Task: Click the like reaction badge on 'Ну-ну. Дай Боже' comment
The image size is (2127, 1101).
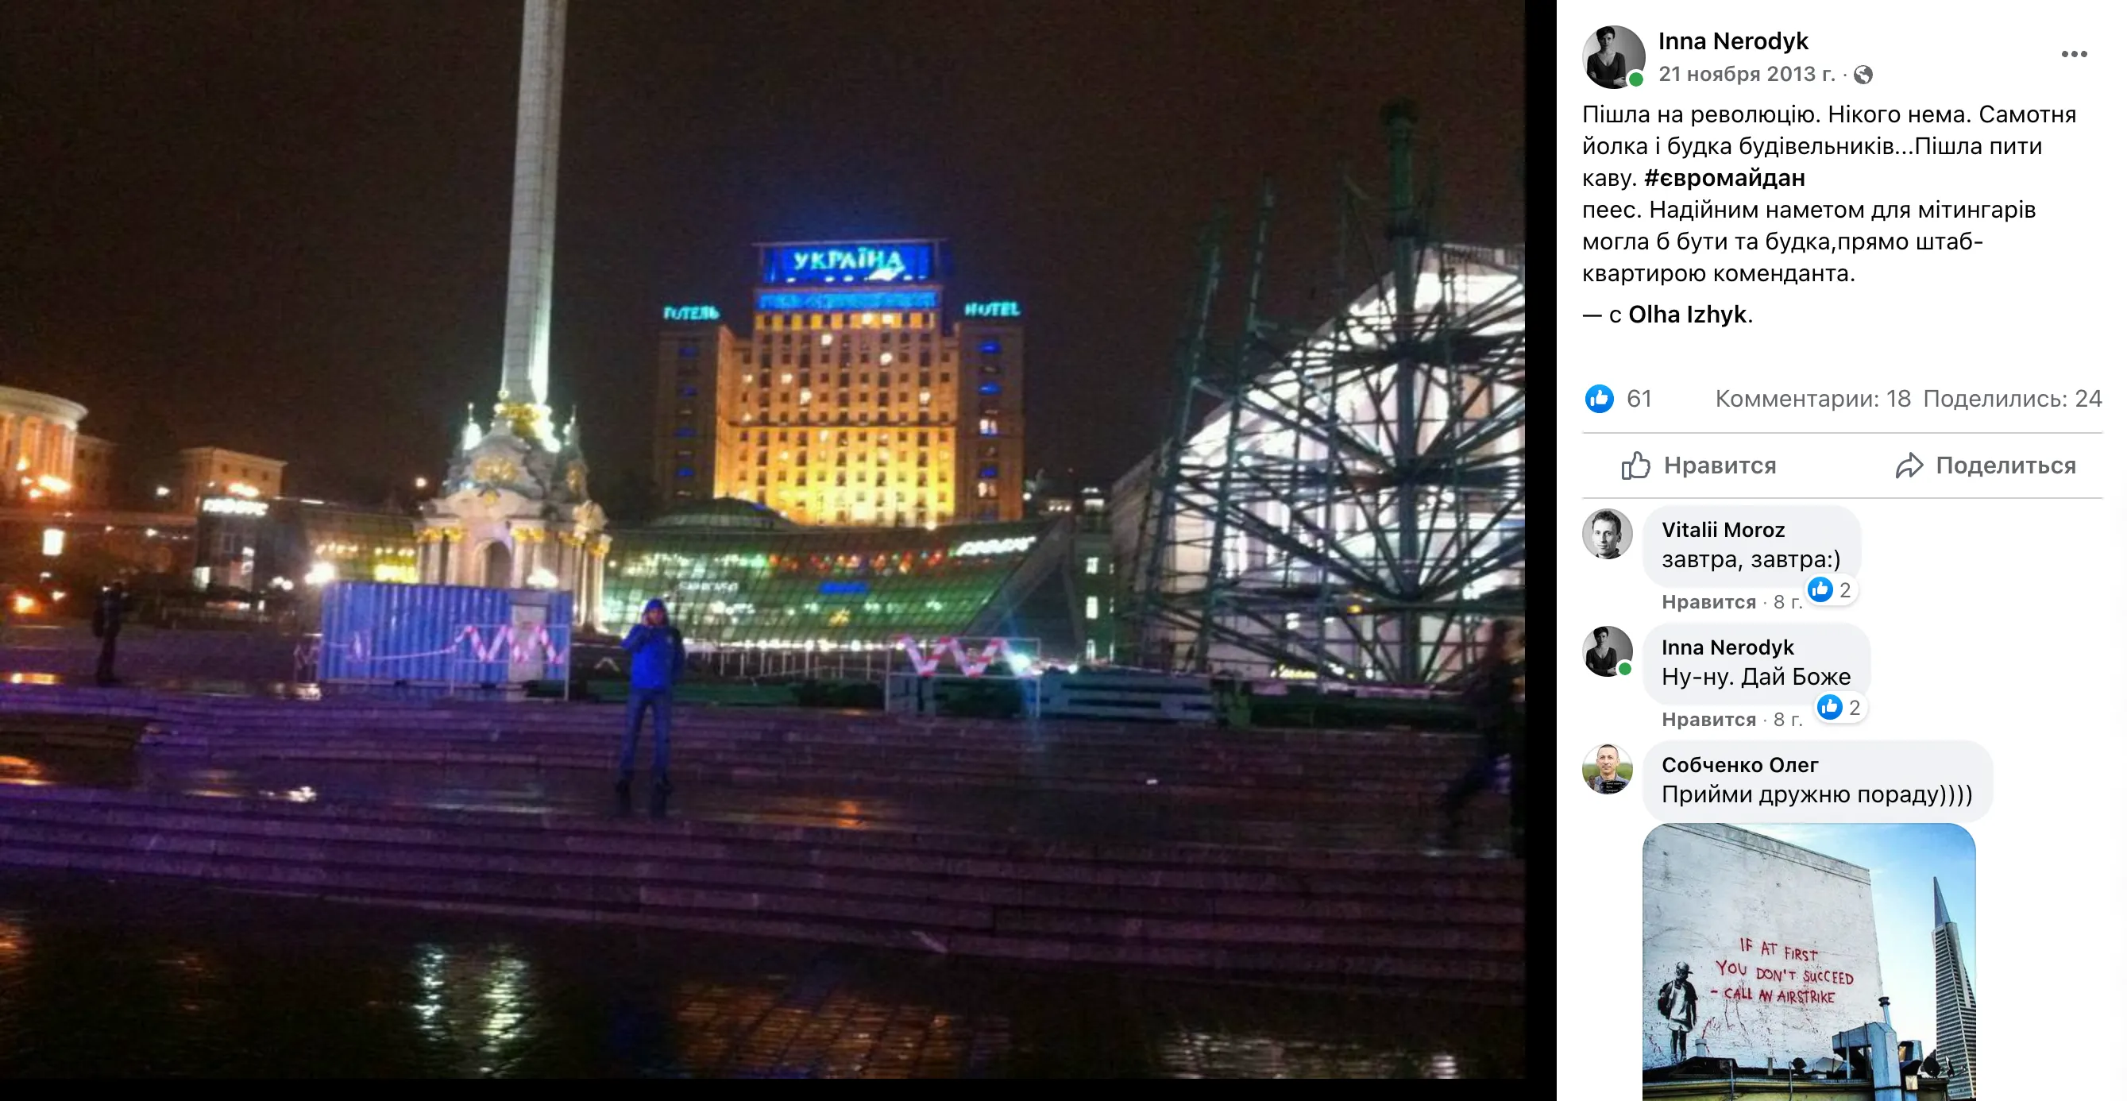Action: pyautogui.click(x=1840, y=707)
